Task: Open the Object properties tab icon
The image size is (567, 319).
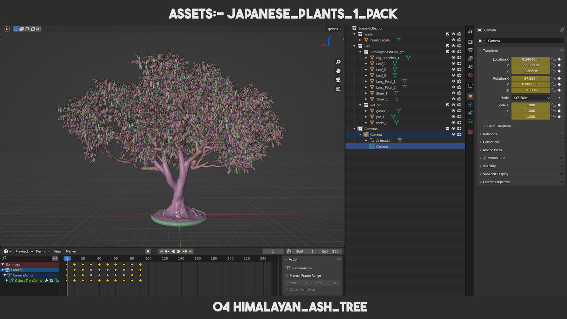Action: pyautogui.click(x=470, y=96)
